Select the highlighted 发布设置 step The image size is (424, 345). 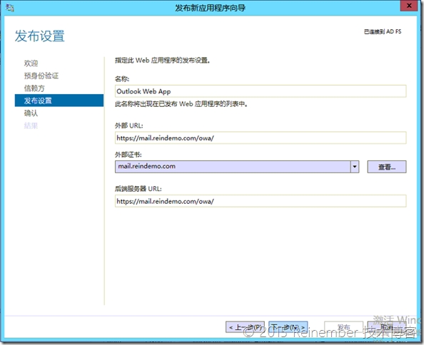[59, 101]
